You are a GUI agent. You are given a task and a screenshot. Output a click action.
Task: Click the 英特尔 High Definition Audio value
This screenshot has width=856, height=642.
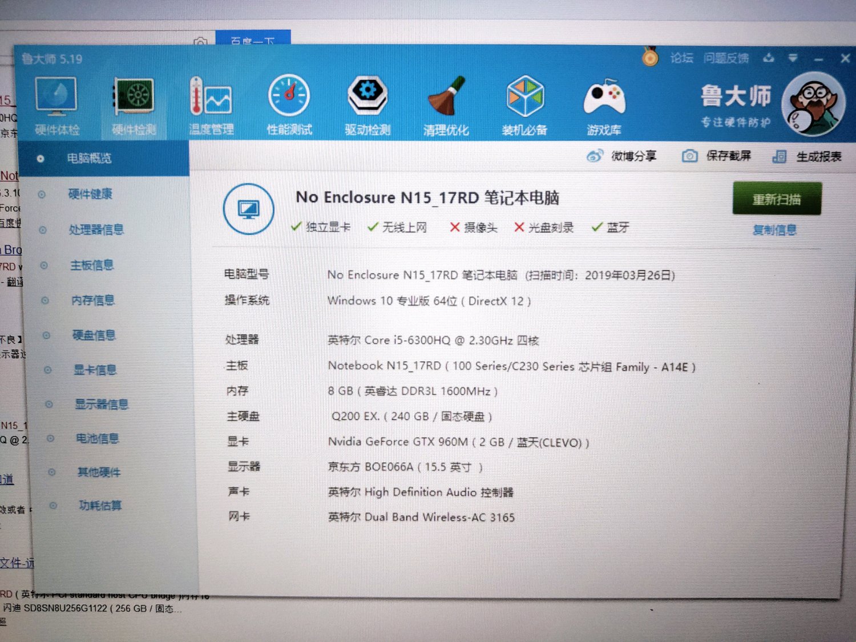coord(421,492)
